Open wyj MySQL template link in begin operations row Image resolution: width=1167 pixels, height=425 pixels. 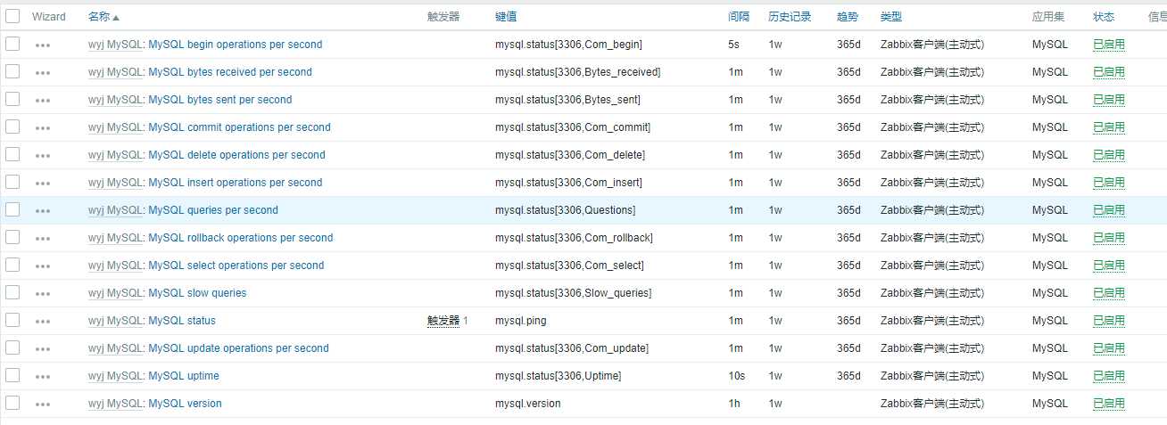pos(116,45)
